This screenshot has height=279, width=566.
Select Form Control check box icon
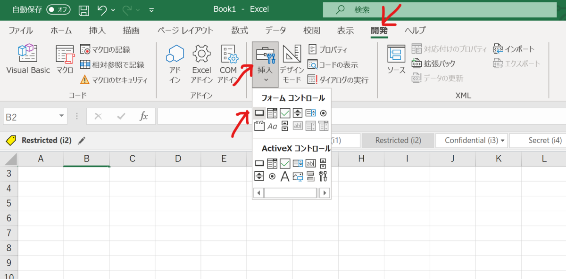284,113
